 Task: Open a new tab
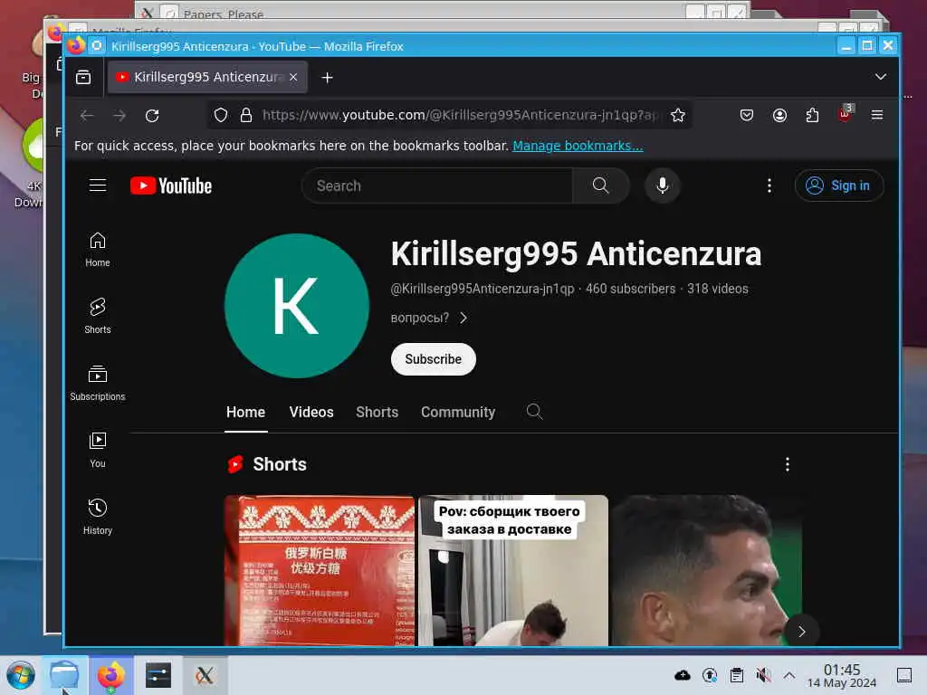[327, 78]
